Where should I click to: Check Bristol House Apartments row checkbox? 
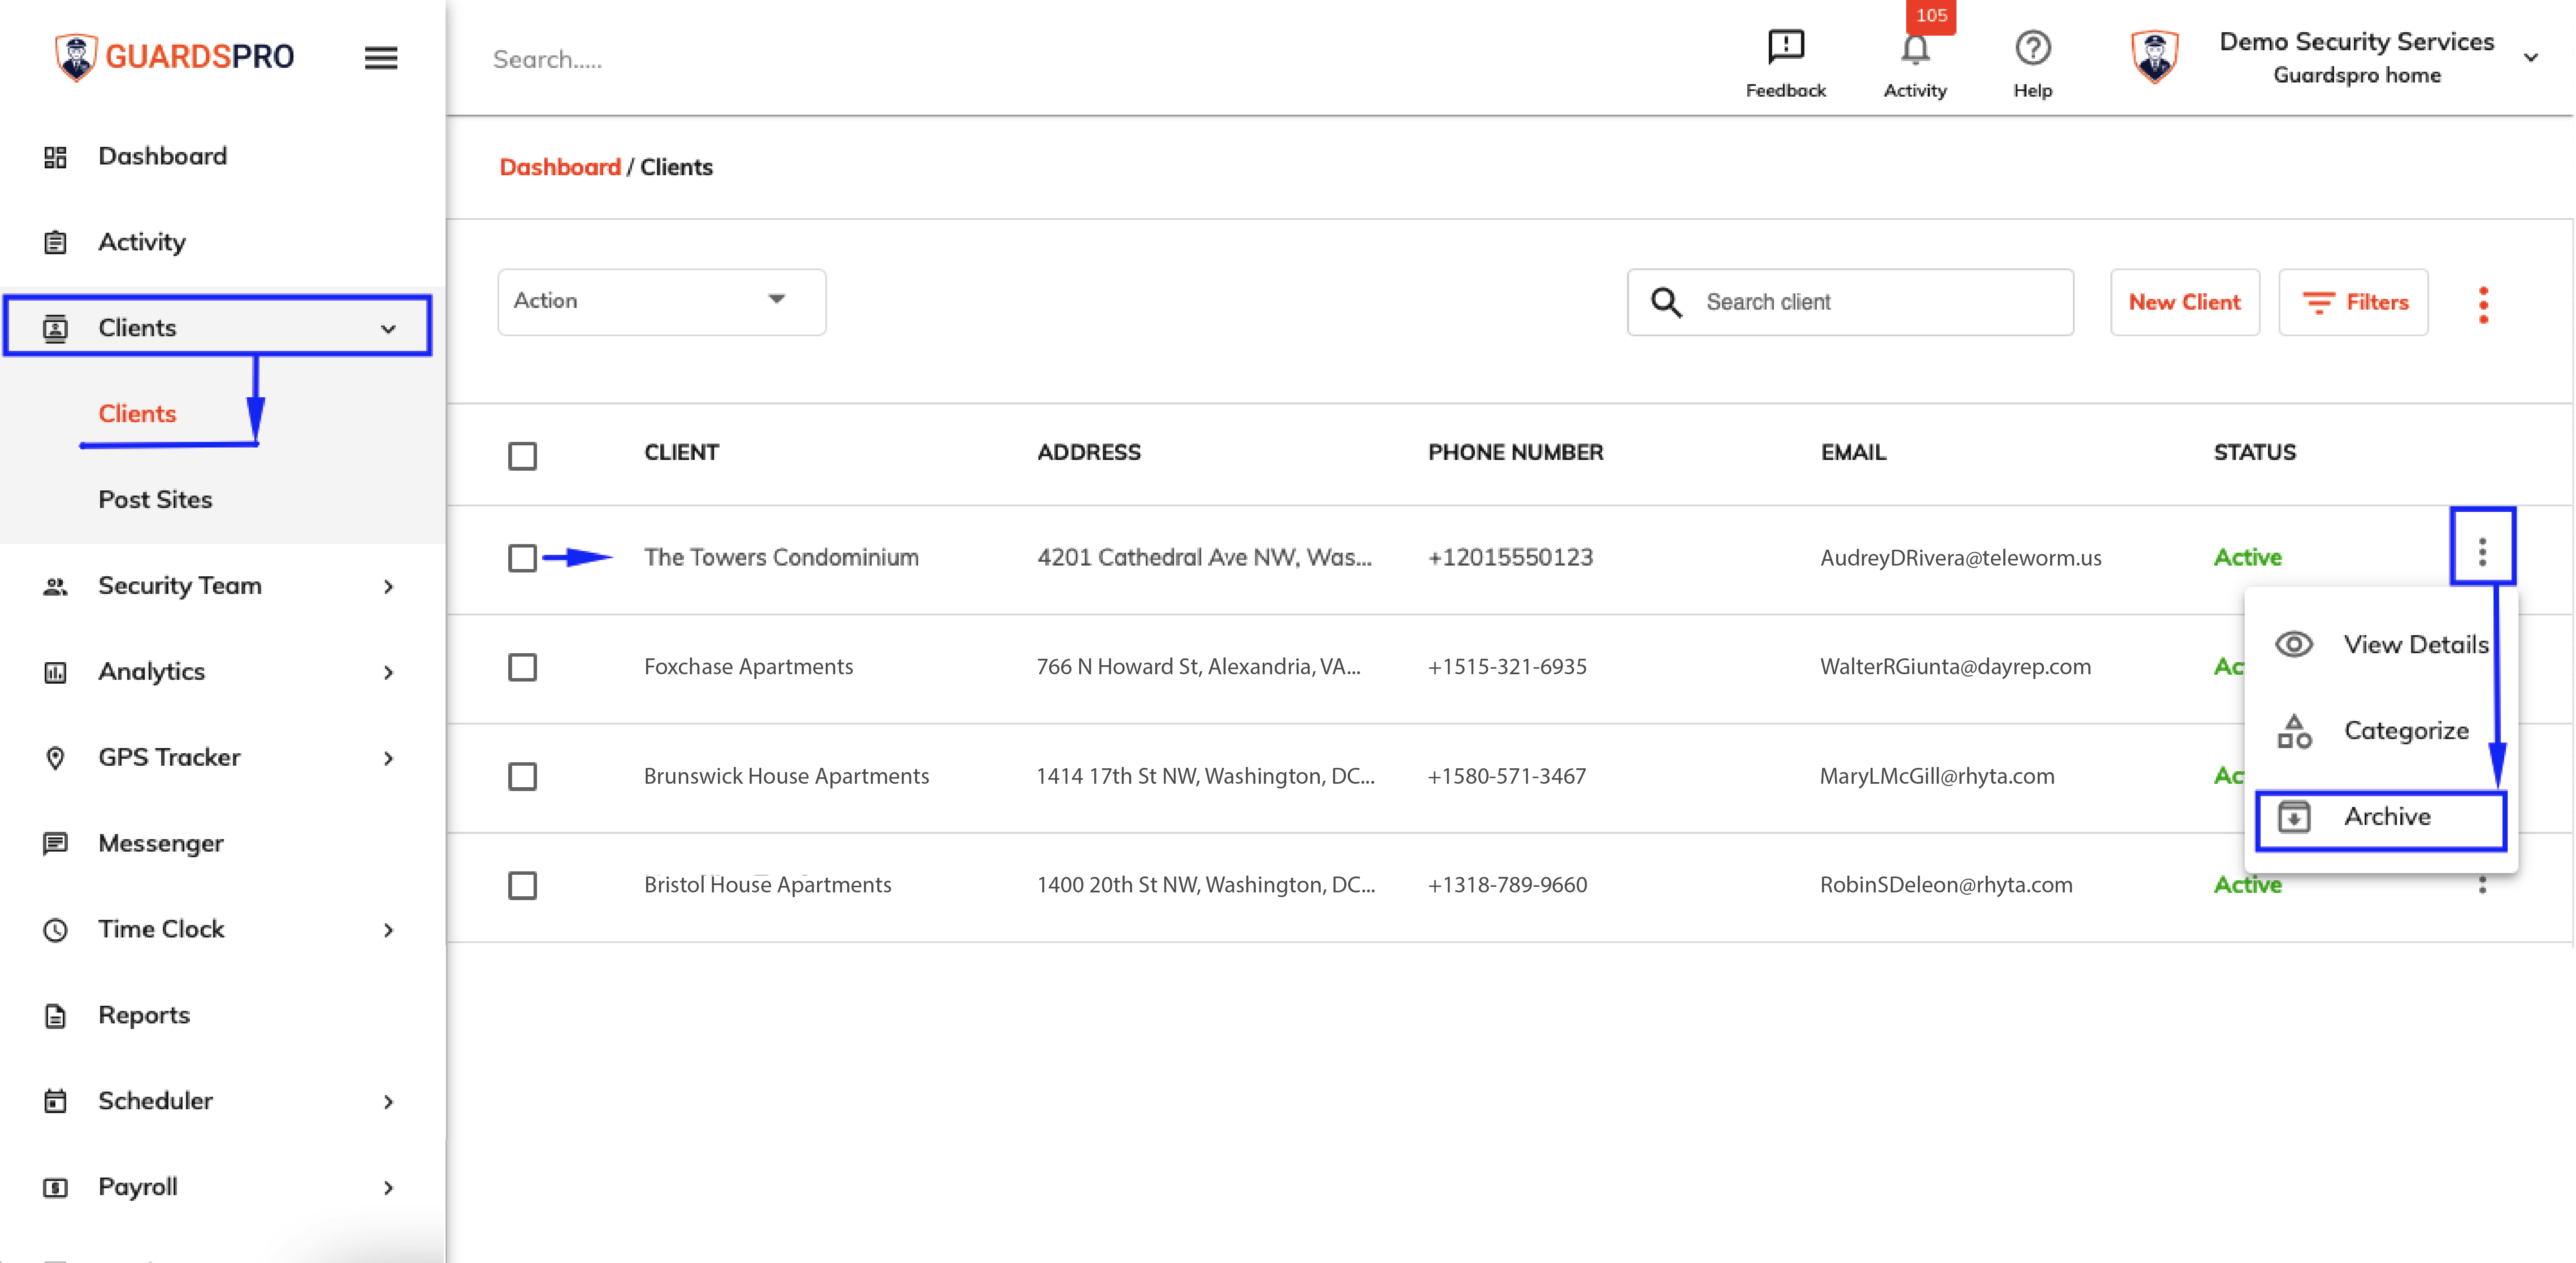point(522,885)
